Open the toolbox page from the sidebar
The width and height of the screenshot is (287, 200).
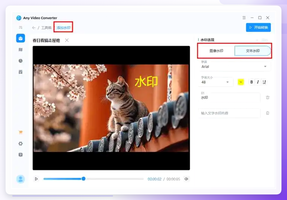coord(20,38)
